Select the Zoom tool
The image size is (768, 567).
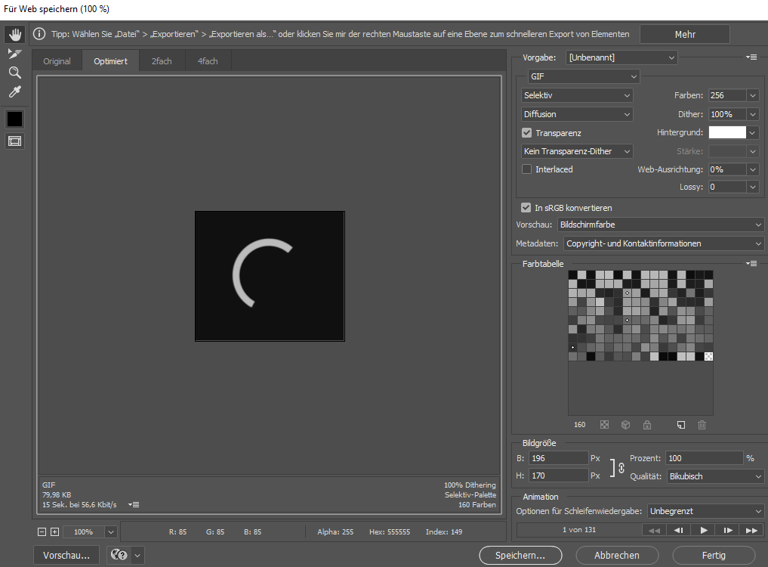[14, 73]
